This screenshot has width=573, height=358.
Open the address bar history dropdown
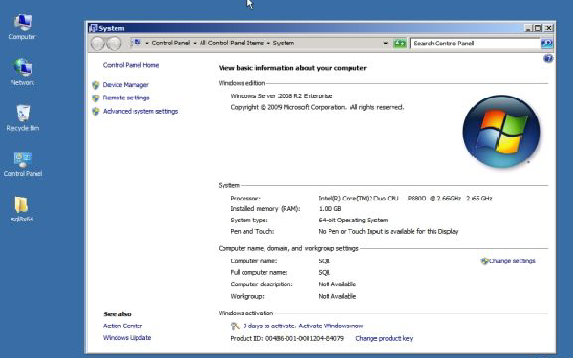tap(385, 43)
